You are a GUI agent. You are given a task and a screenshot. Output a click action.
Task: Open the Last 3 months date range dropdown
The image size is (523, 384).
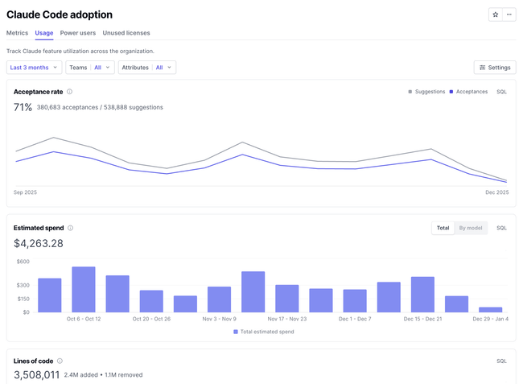pos(34,68)
